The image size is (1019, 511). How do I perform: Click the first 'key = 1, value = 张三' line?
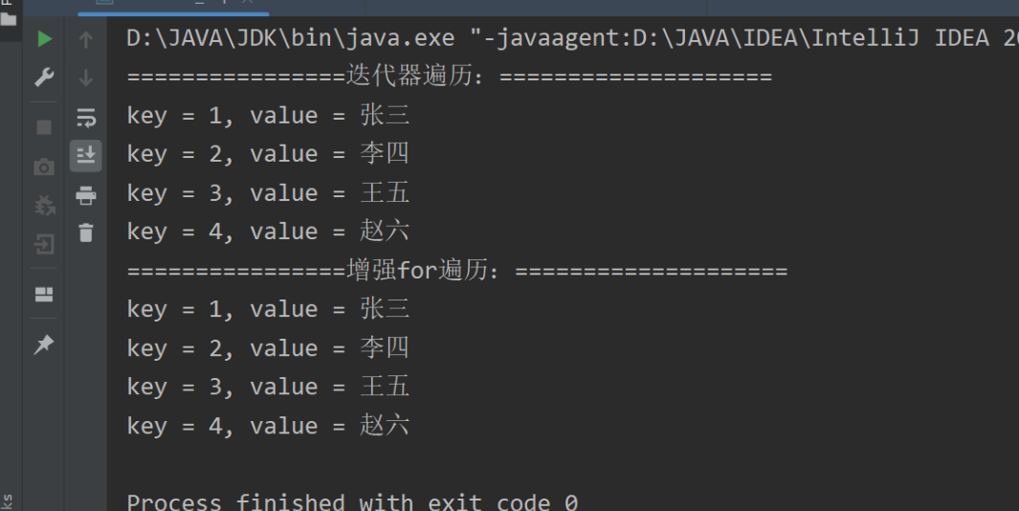(268, 115)
